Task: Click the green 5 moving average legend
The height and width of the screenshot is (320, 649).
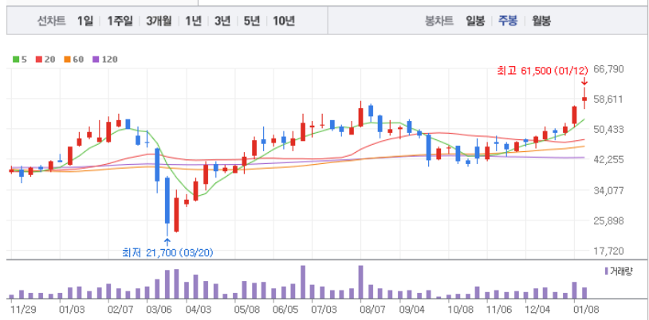Action: click(20, 60)
